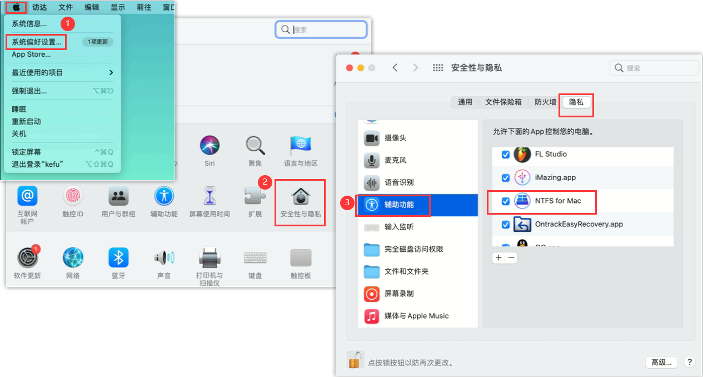Switch to the 隐私 tab

pos(576,102)
